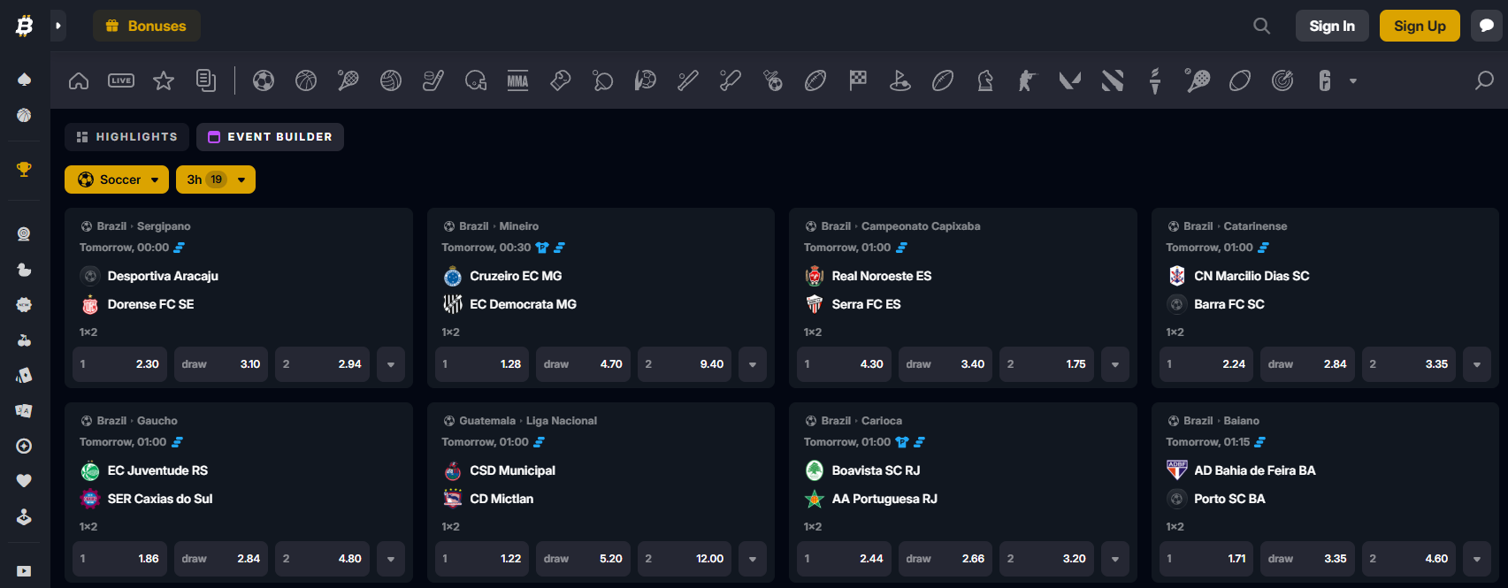1508x588 pixels.
Task: Open the Brazil Carioca league link
Action: tap(861, 421)
